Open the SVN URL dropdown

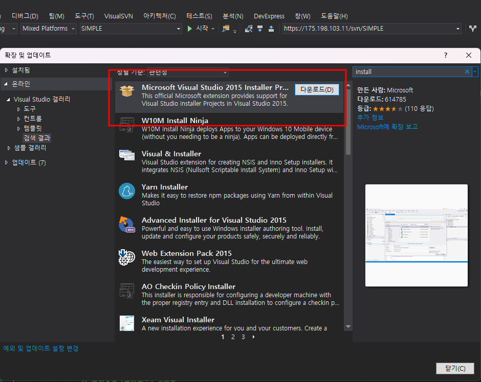[x=457, y=29]
